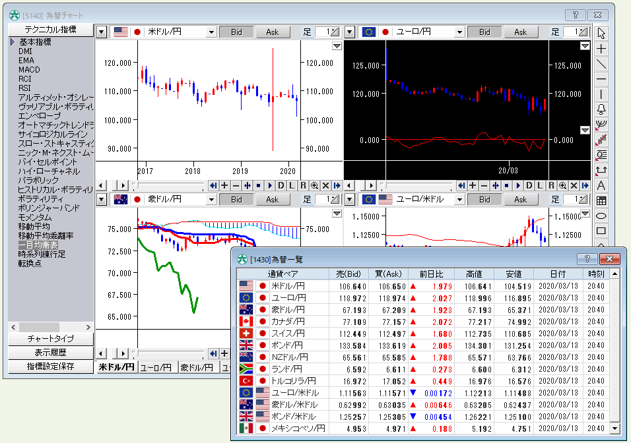Screen dimensions: 631x443
Task: Click the R button on 米ドル/円 chart
Action: 304,185
